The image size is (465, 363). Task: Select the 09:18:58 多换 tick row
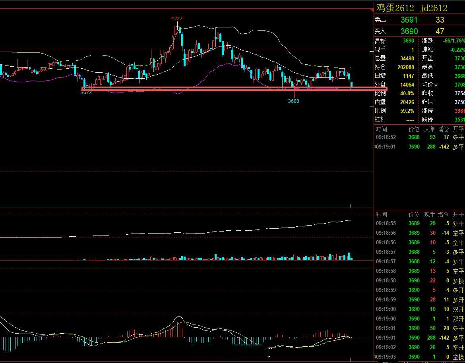(420, 281)
